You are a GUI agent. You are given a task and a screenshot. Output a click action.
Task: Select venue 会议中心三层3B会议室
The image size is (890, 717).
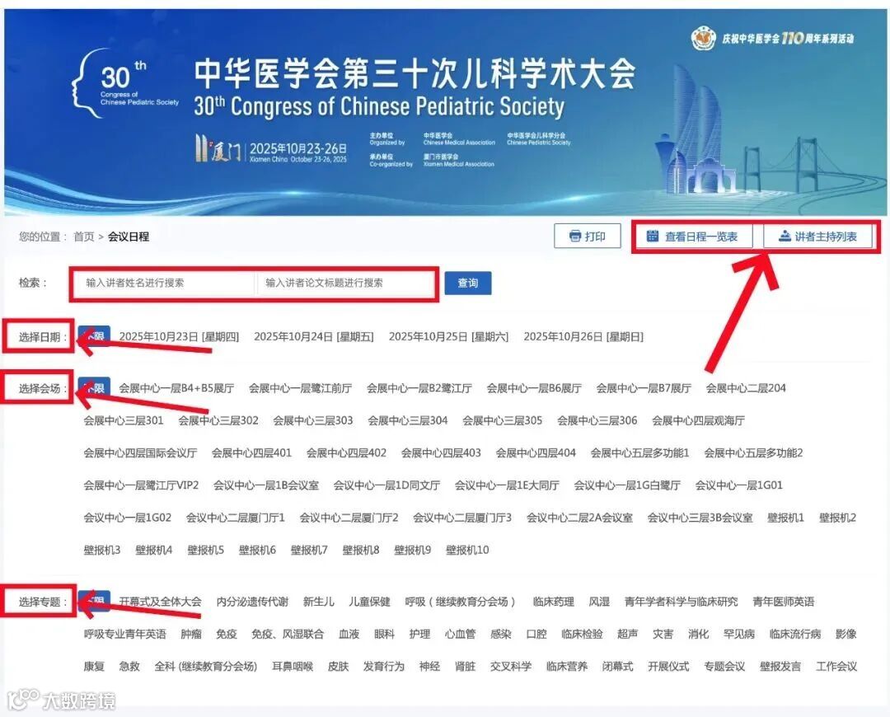point(700,518)
